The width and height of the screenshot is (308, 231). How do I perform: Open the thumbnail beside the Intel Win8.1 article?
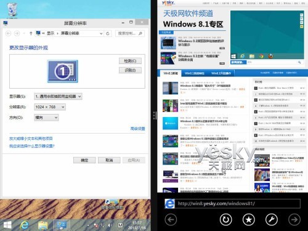point(170,106)
